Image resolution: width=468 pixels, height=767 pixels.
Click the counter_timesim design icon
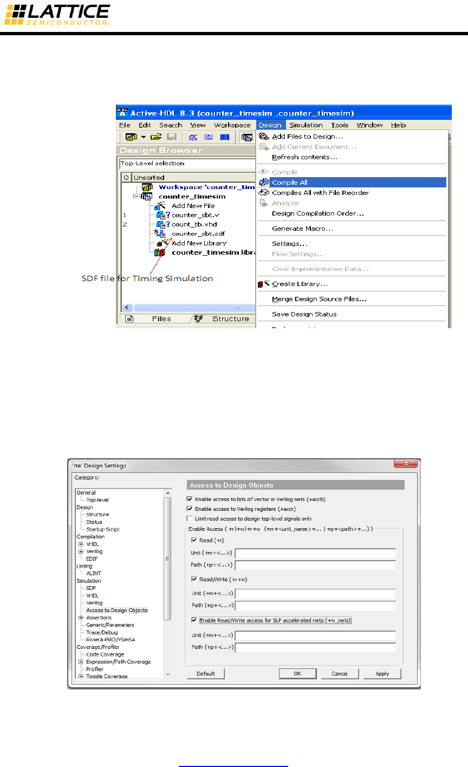tap(147, 196)
